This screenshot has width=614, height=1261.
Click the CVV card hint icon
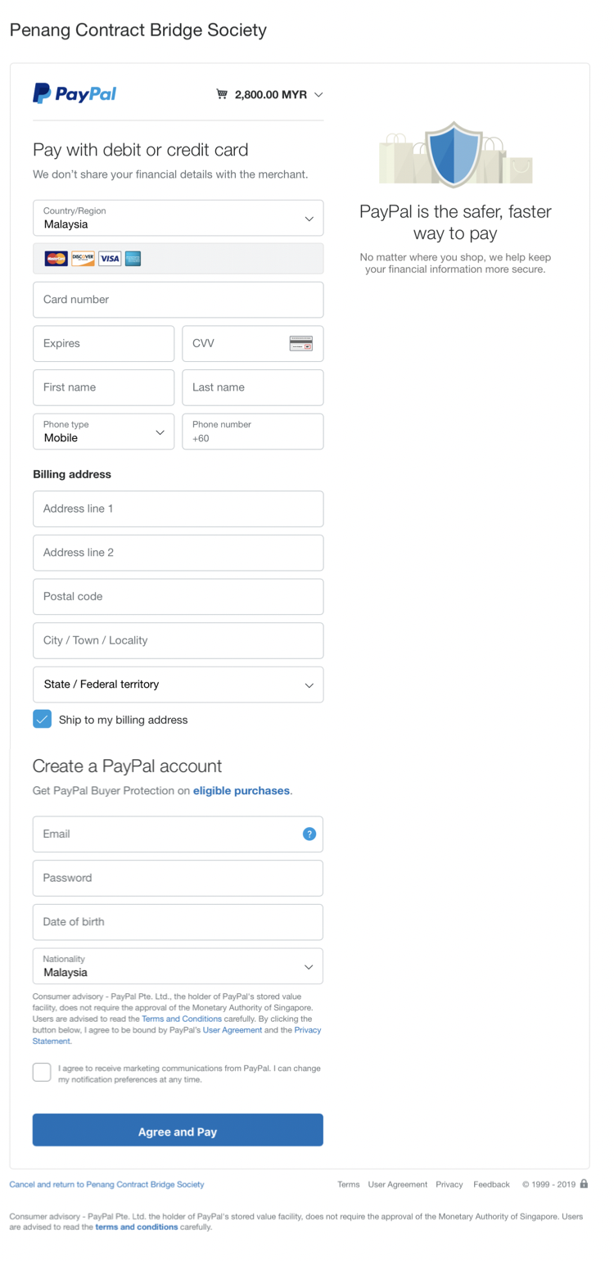[300, 343]
